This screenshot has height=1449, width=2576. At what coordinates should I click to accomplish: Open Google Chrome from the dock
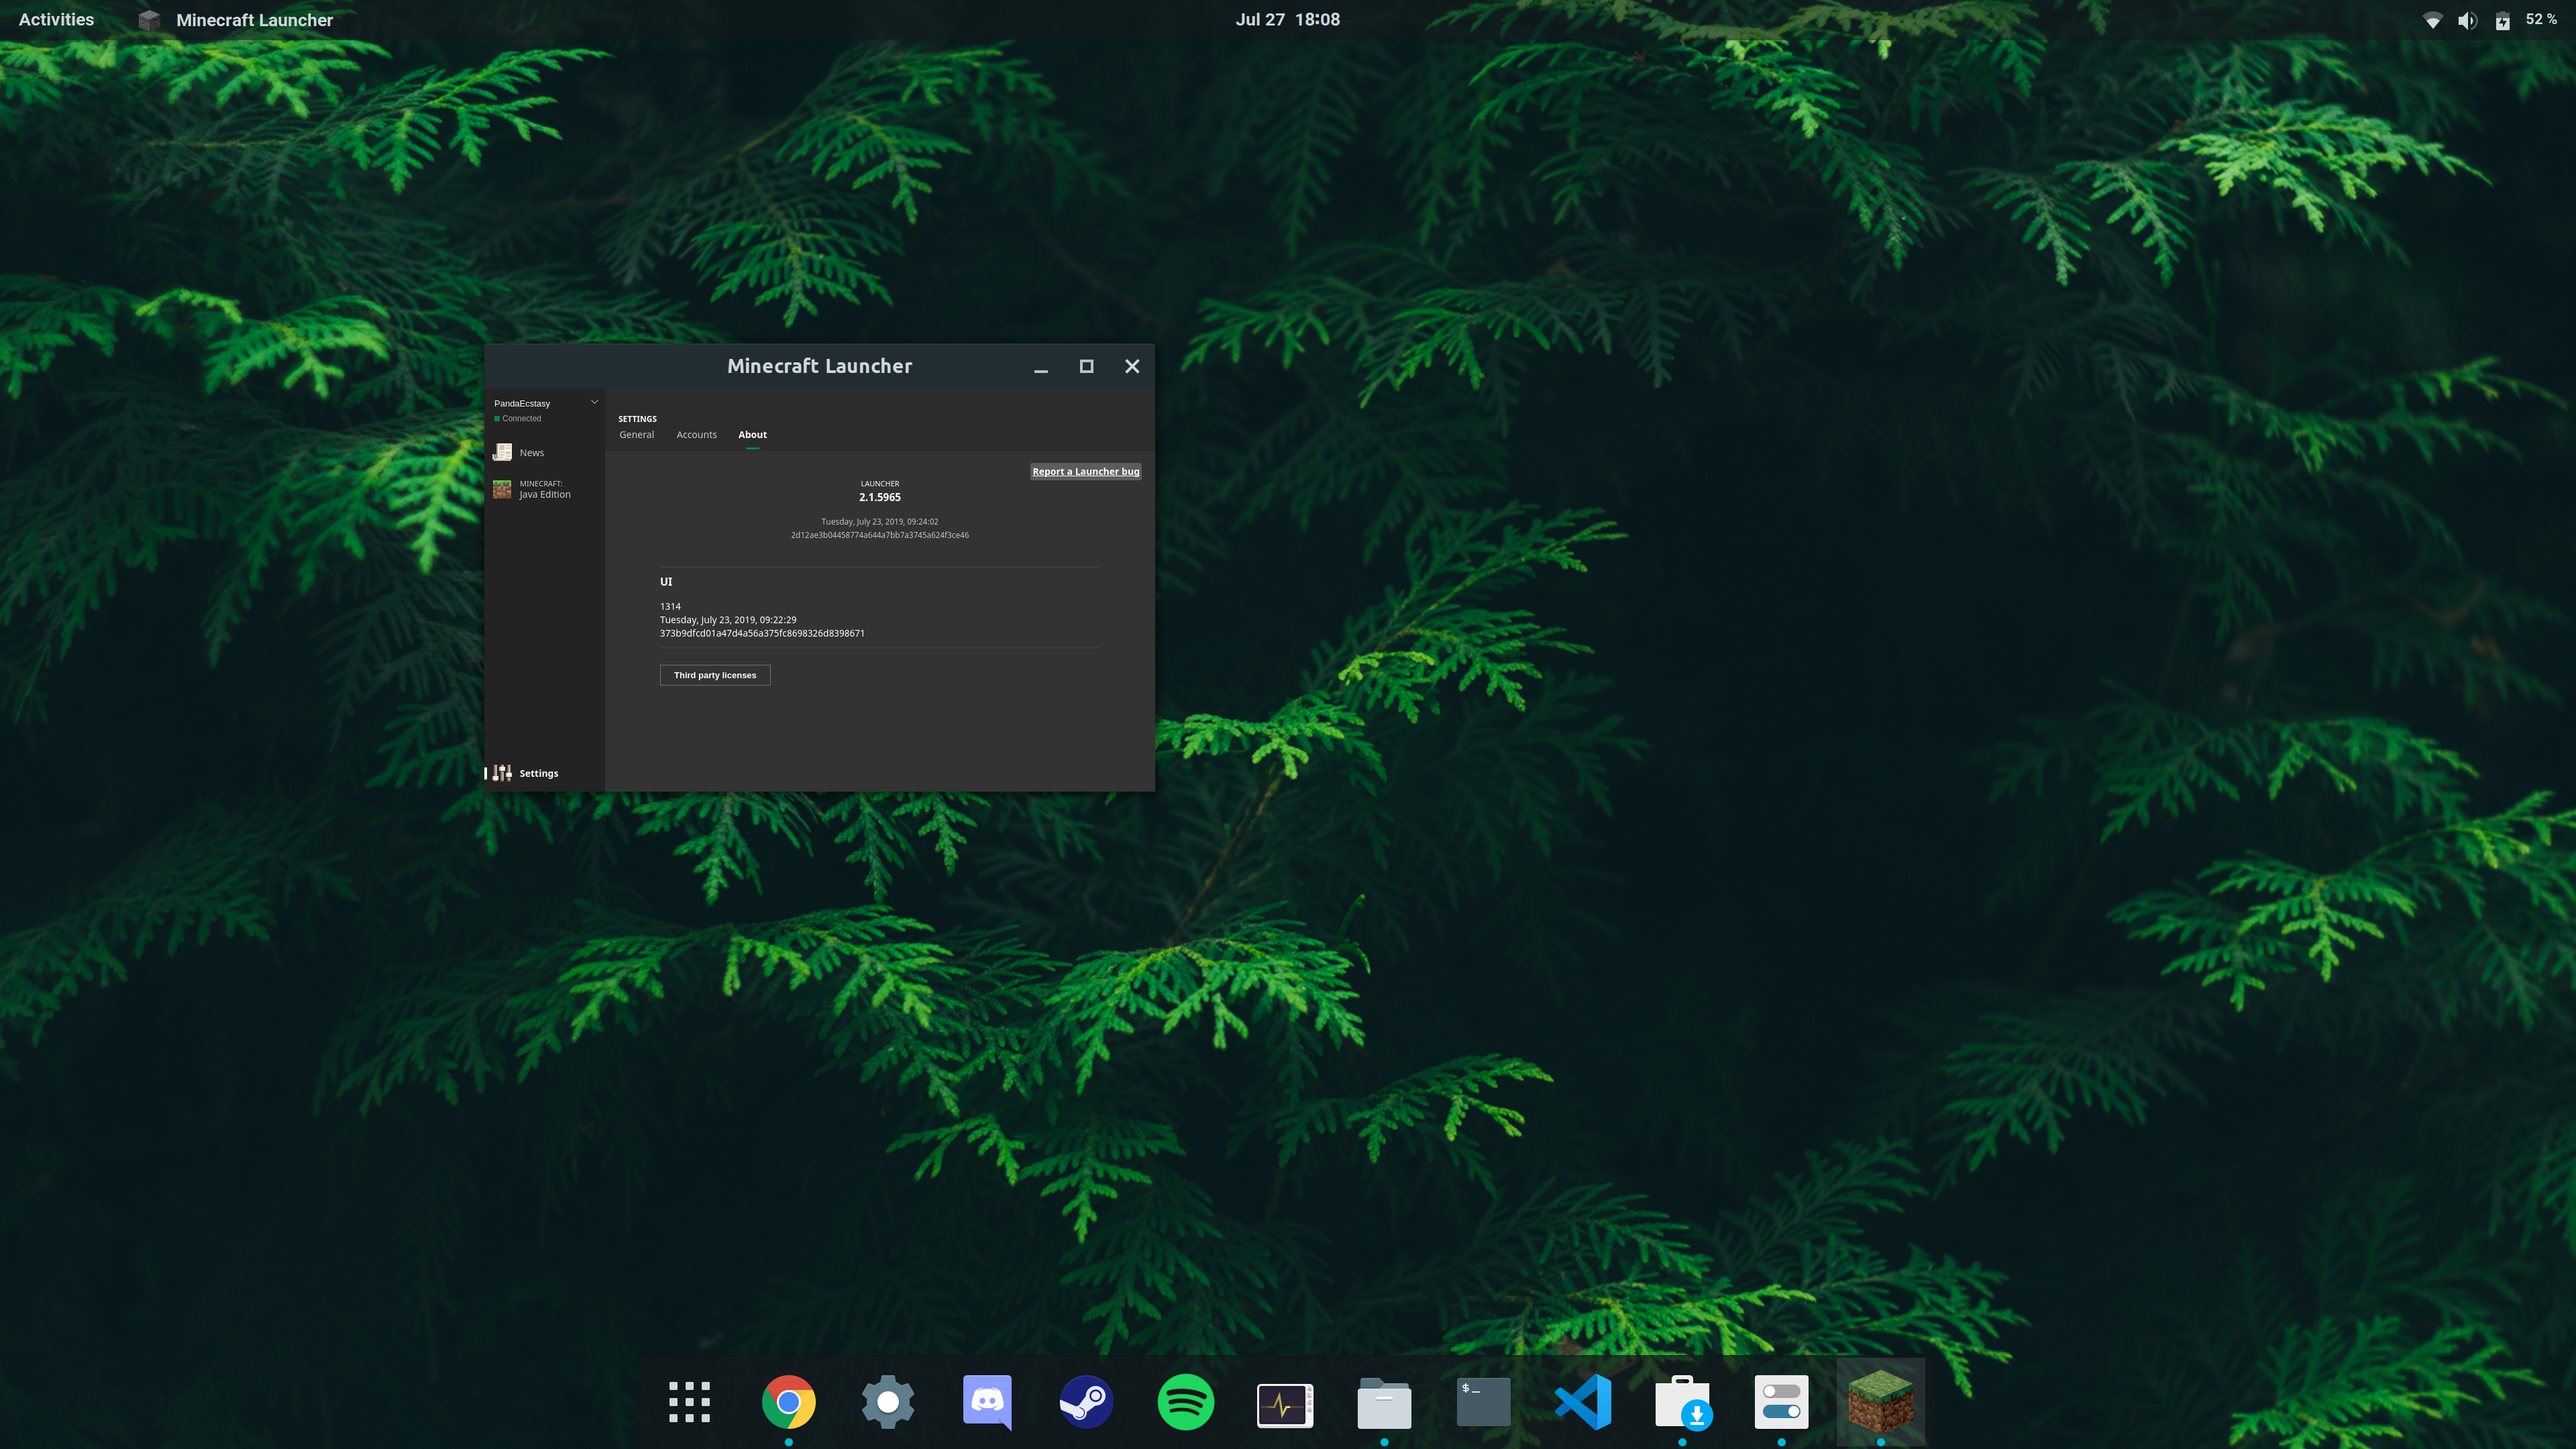tap(788, 1402)
